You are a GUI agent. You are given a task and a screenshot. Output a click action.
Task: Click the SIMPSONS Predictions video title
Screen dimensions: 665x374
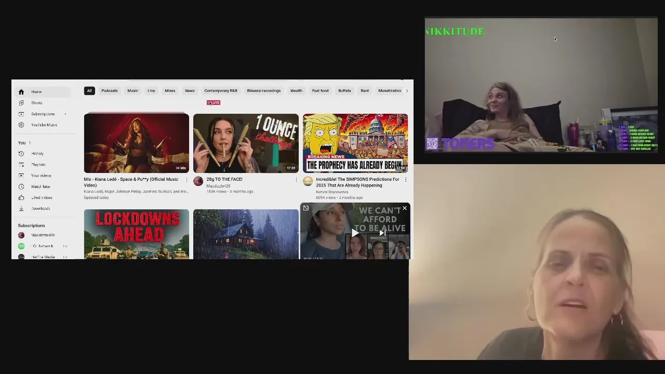click(357, 182)
